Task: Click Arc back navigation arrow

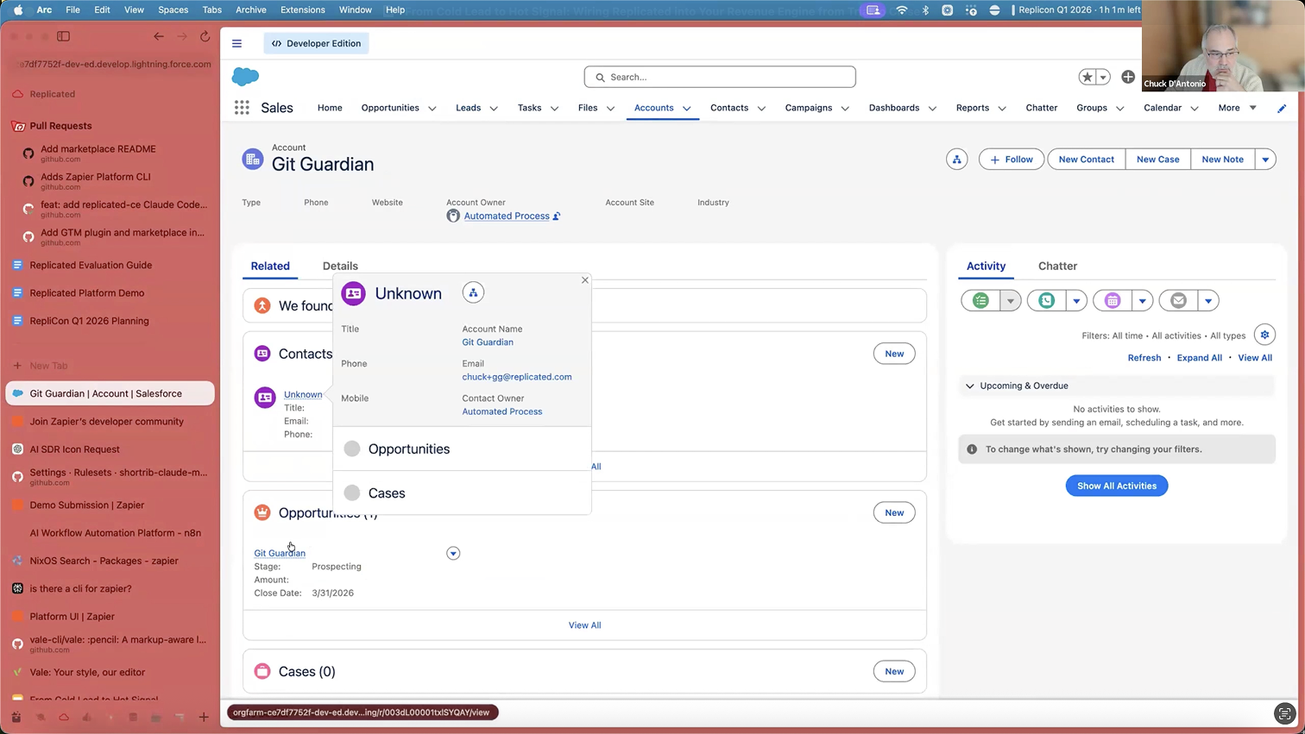Action: [159, 36]
